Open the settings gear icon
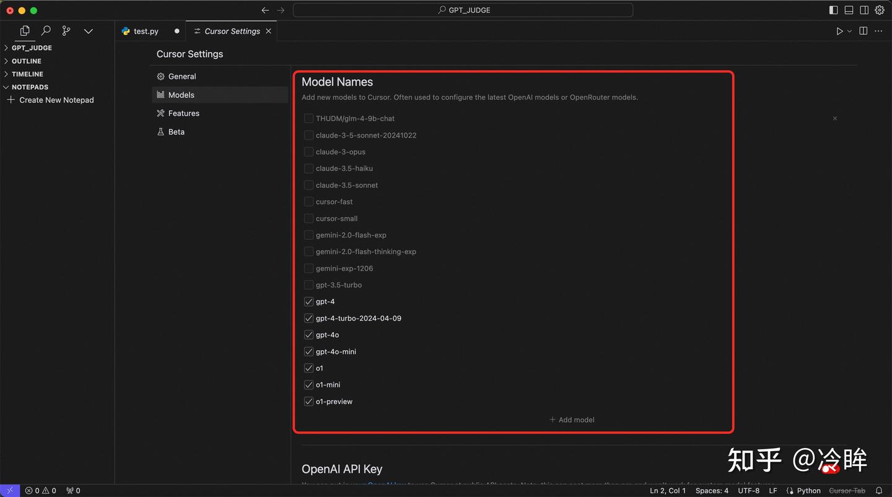The width and height of the screenshot is (892, 497). click(880, 10)
